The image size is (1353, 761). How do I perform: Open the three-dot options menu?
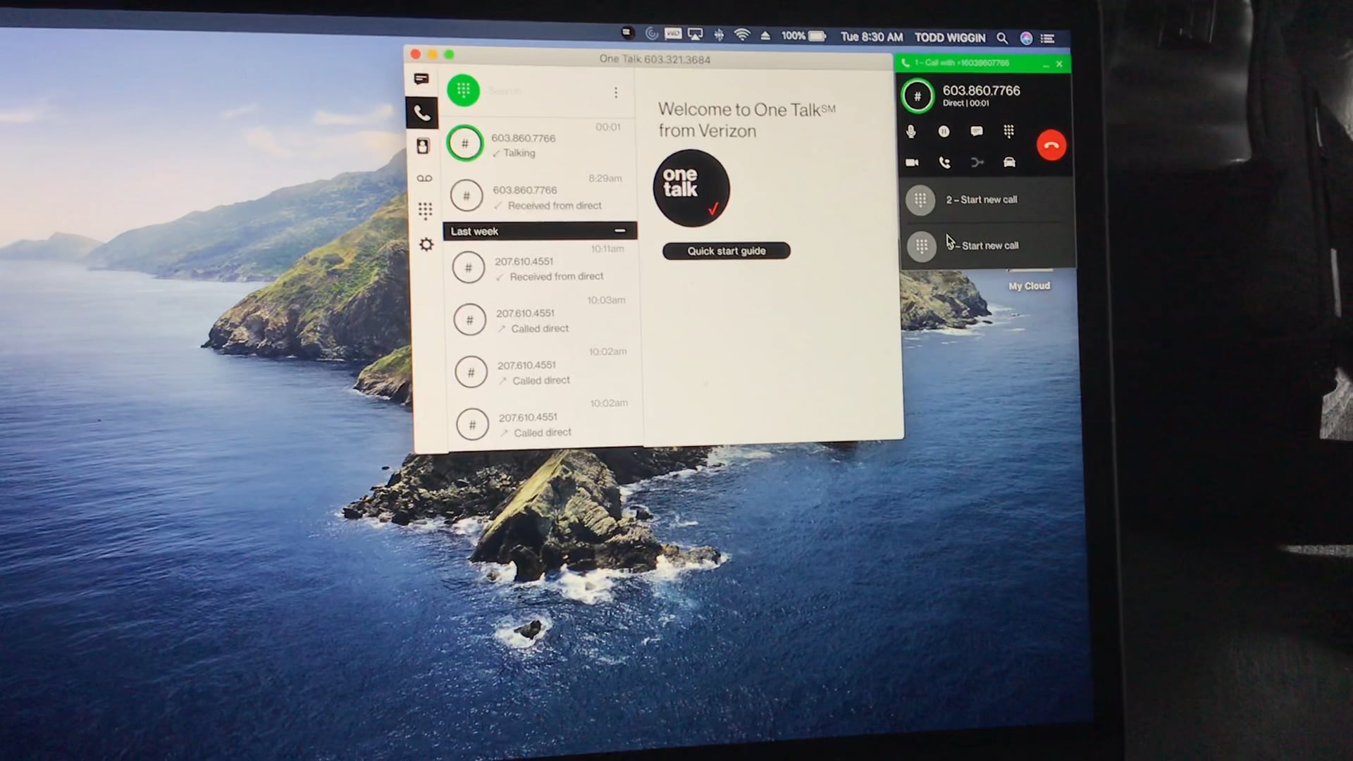tap(615, 92)
